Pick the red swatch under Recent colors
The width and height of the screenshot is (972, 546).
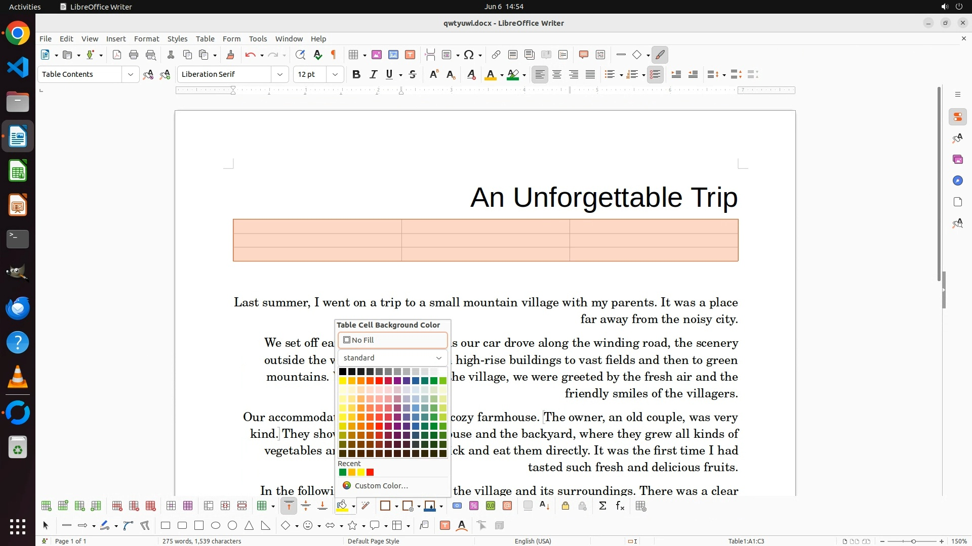tap(370, 473)
